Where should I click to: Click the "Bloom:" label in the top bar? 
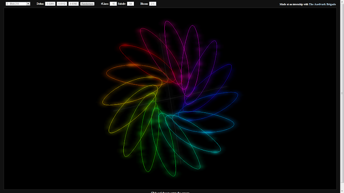coord(144,4)
